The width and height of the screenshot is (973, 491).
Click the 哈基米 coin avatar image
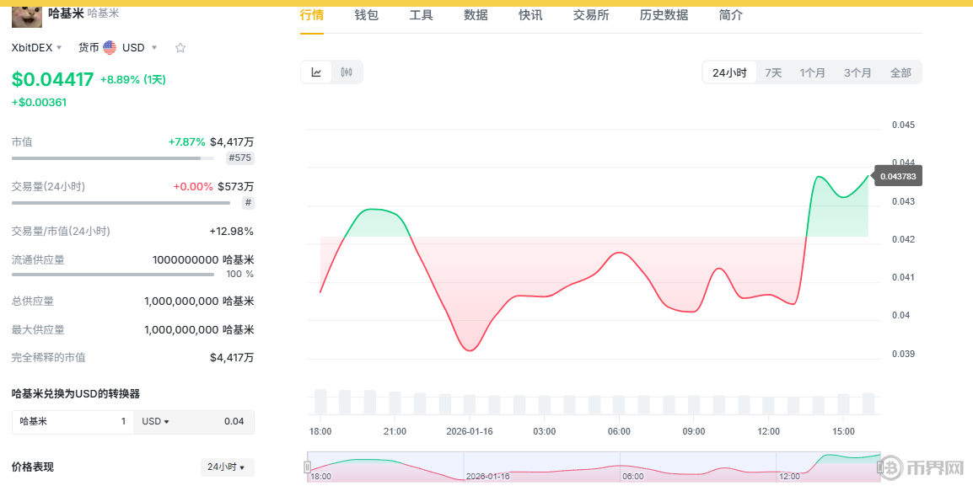coord(26,15)
